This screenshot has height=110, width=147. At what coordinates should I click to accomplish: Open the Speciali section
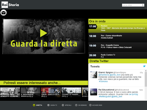click(67, 105)
